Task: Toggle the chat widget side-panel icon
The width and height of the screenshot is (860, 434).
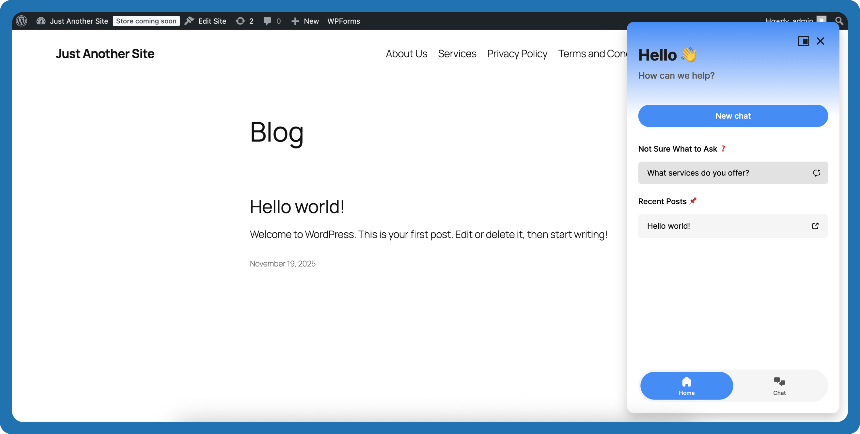Action: point(803,41)
